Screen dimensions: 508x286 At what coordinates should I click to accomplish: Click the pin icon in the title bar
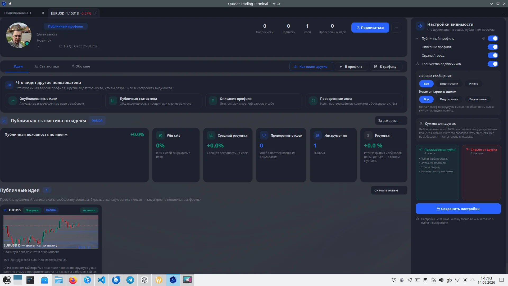[10, 4]
